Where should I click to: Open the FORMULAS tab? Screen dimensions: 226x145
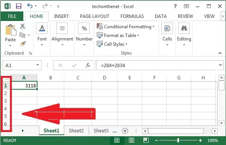(x=132, y=16)
